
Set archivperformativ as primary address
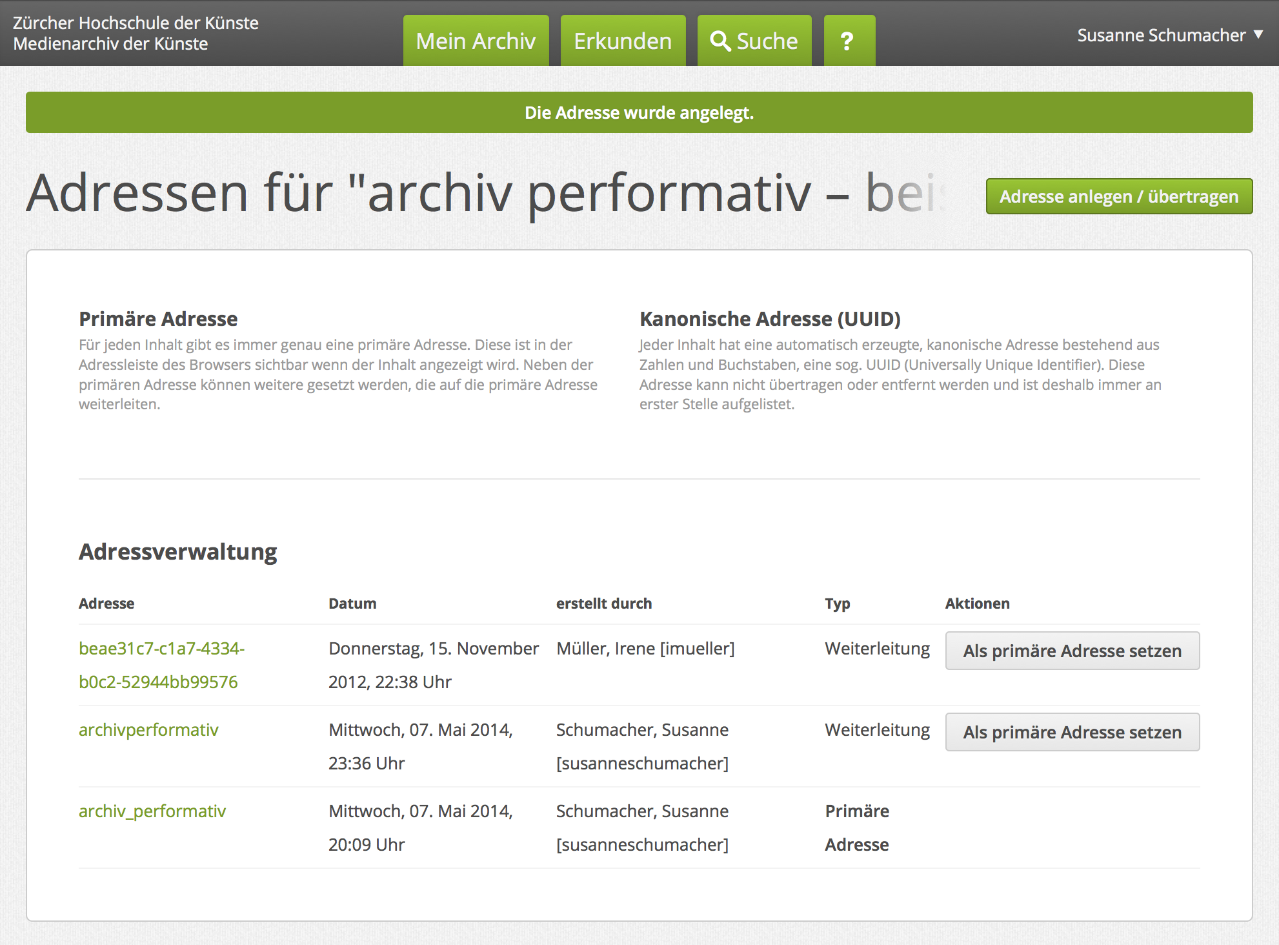pyautogui.click(x=1072, y=732)
